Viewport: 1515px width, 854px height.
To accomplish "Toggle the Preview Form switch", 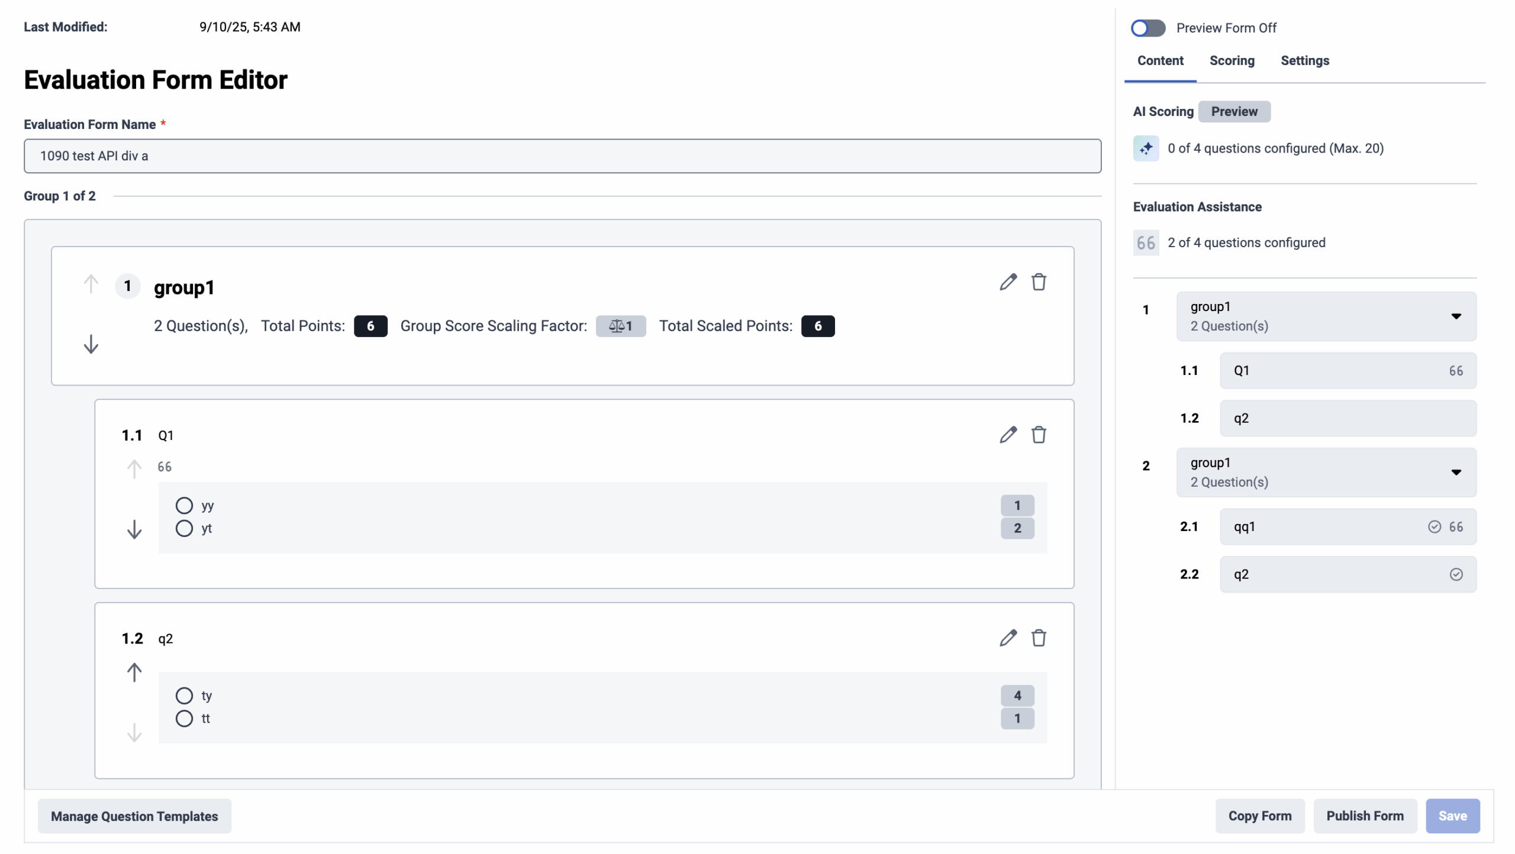I will 1147,28.
